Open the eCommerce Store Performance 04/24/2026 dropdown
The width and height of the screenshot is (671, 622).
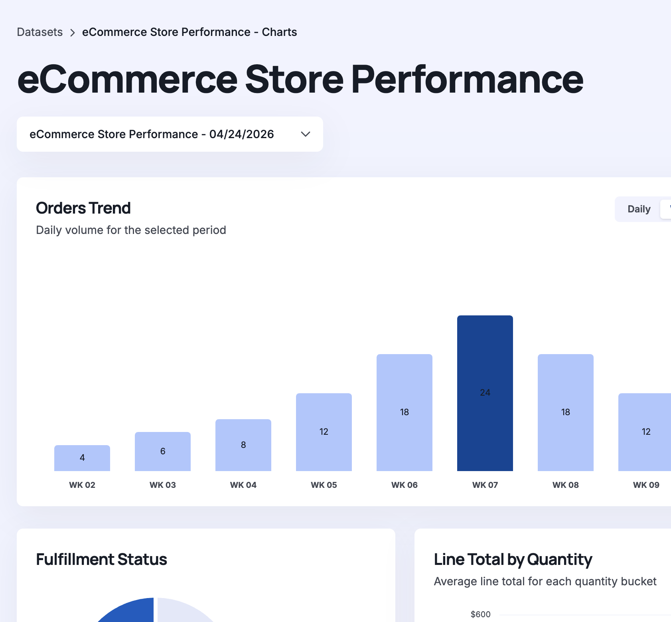[x=152, y=134]
